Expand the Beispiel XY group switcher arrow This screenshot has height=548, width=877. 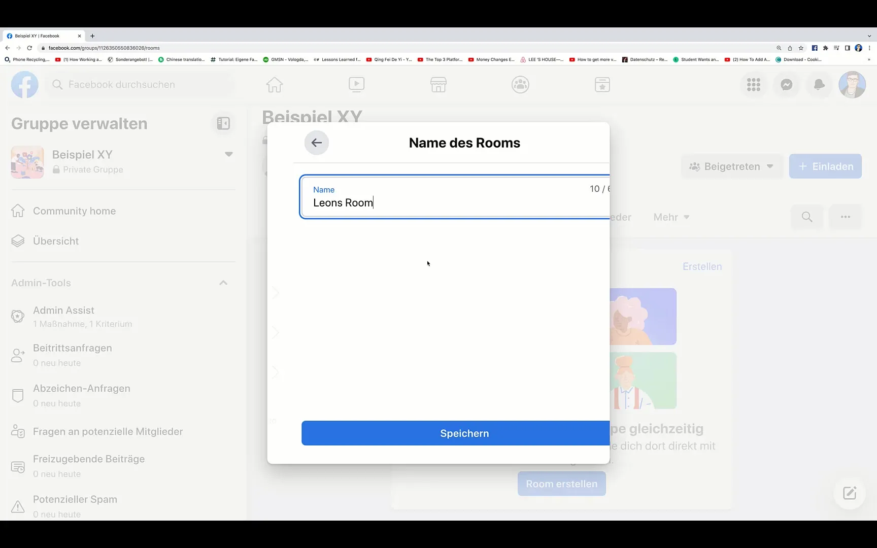(229, 154)
